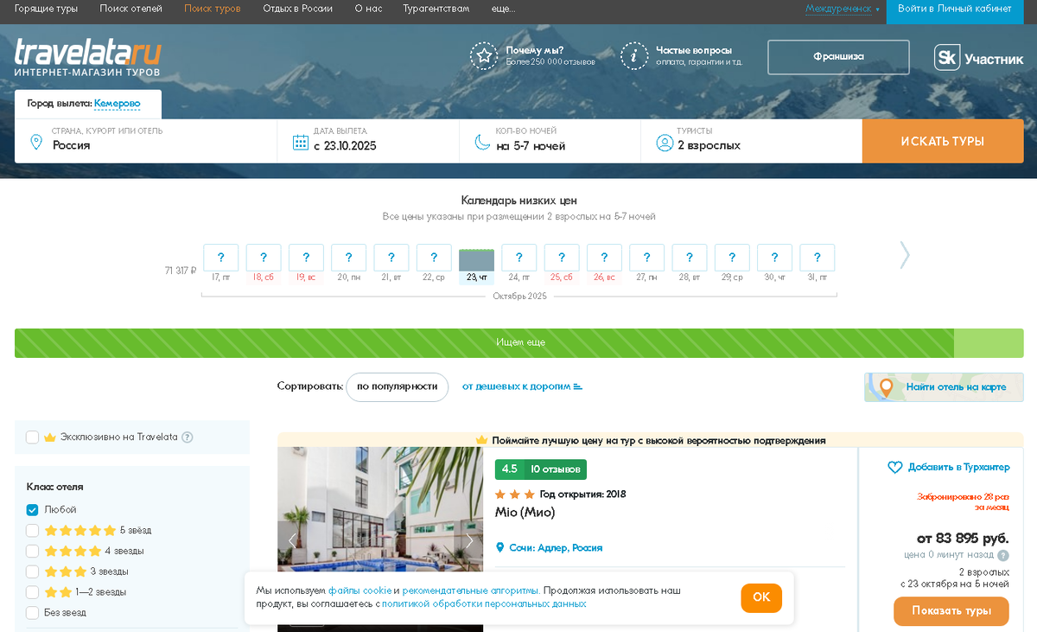Click the calendar icon in Дата вылета
Image resolution: width=1037 pixels, height=632 pixels.
click(x=301, y=143)
